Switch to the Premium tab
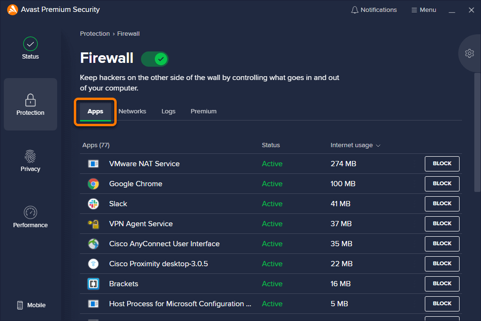This screenshot has width=481, height=321. [x=203, y=111]
